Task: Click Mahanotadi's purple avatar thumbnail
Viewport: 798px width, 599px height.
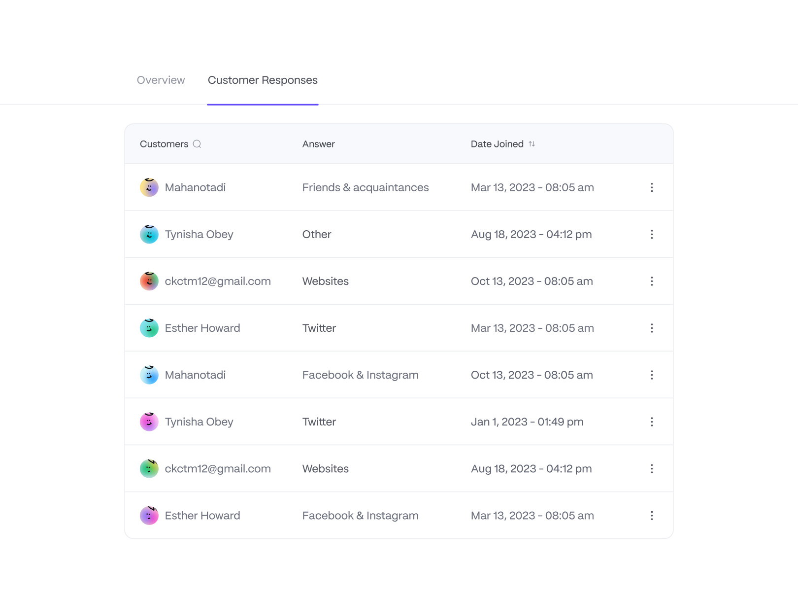Action: (x=149, y=187)
